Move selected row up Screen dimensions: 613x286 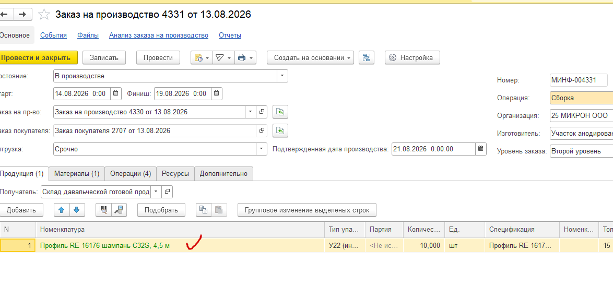click(62, 210)
